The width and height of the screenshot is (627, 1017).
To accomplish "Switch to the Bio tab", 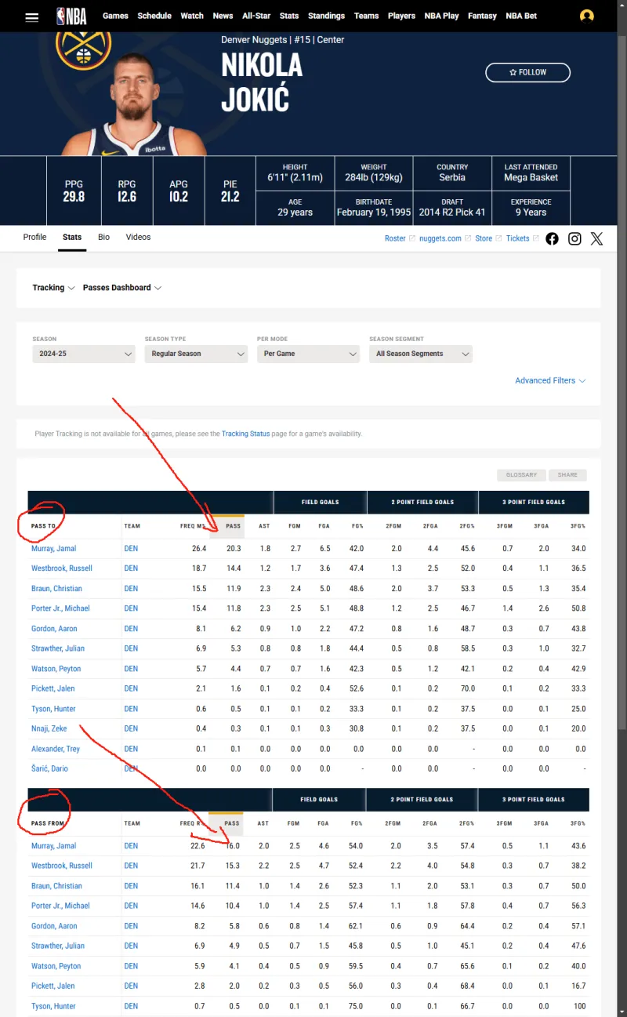I will 103,237.
